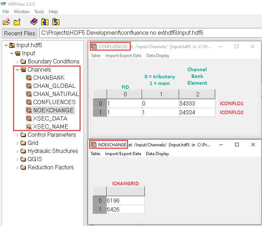Collapse the Input.hdf5 root node
This screenshot has height=226, width=262.
pos(6,45)
